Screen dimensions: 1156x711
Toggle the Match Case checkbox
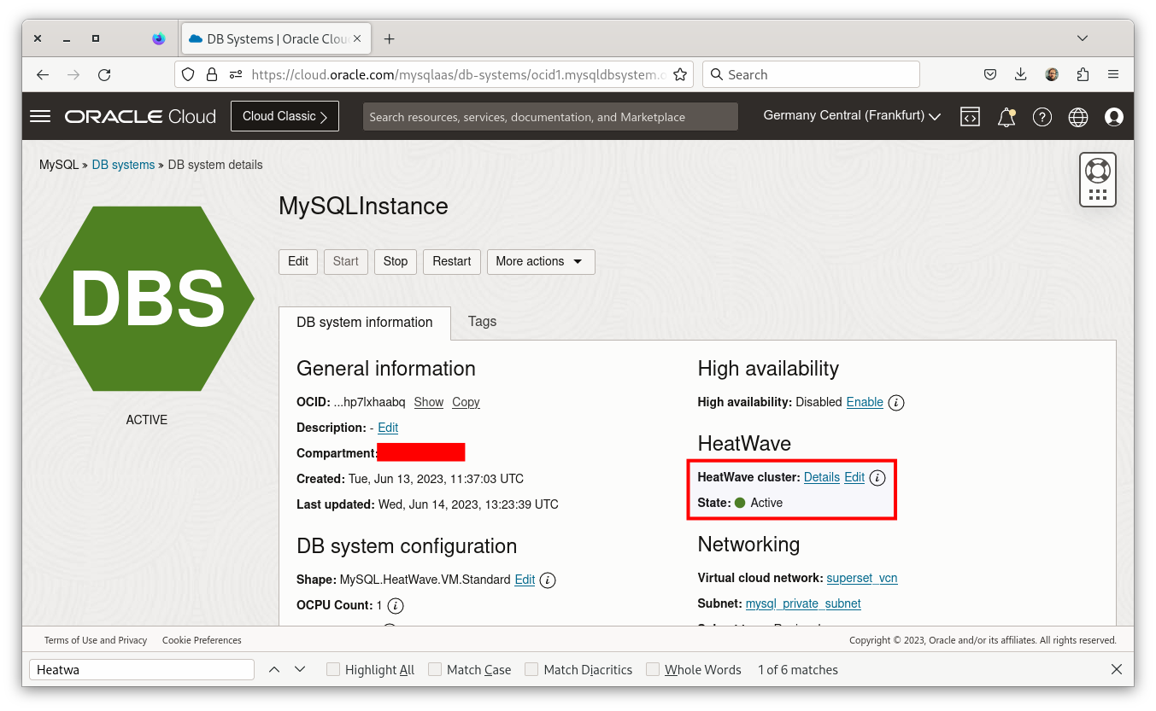click(435, 670)
